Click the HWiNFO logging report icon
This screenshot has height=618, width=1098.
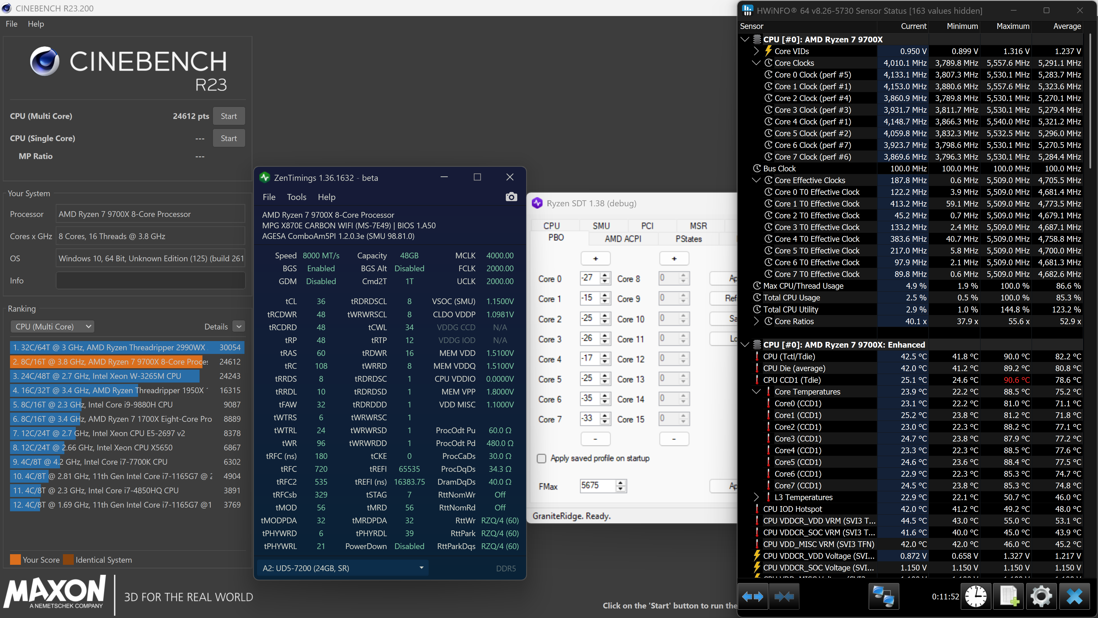point(1008,596)
